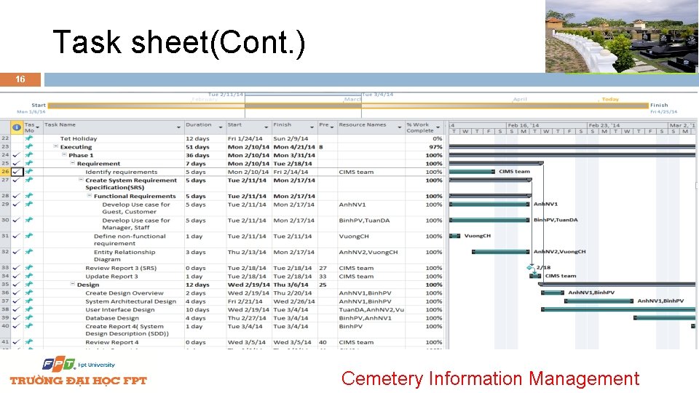Click the Tue 2/11/14 timeline marker
Screen dimensions: 699x393
226,95
